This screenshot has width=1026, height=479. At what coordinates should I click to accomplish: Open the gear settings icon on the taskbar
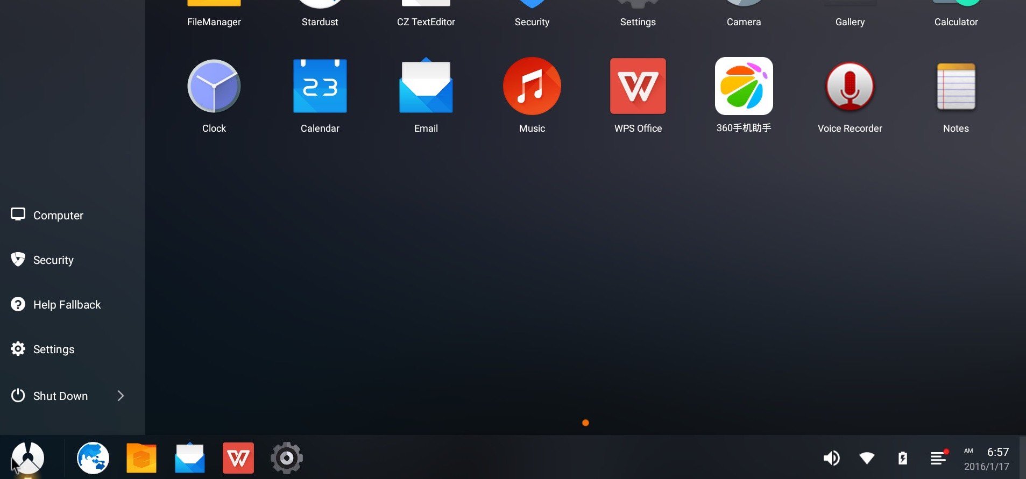click(286, 458)
